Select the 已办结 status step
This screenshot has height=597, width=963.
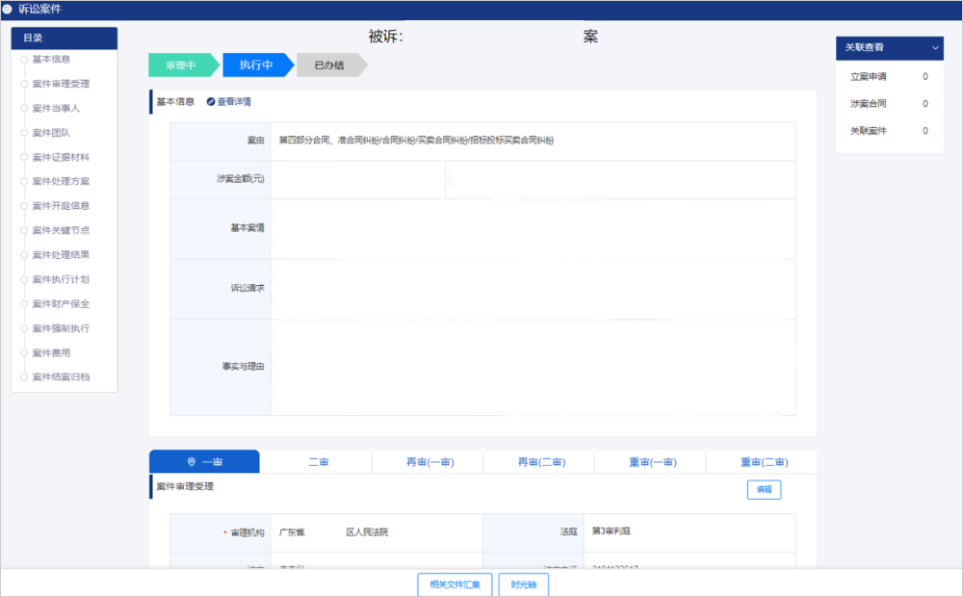tap(328, 65)
